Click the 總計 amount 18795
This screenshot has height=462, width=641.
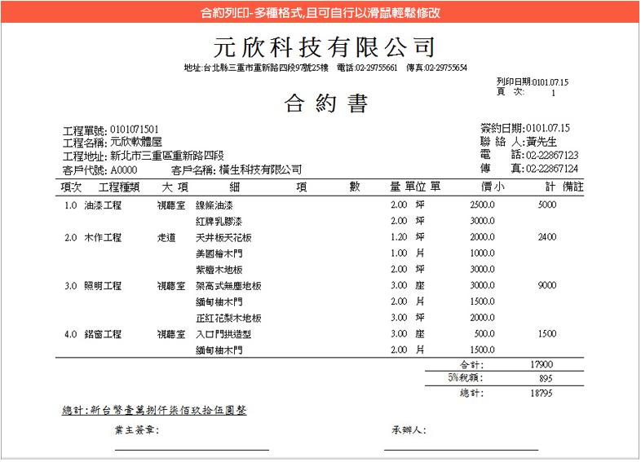click(542, 393)
